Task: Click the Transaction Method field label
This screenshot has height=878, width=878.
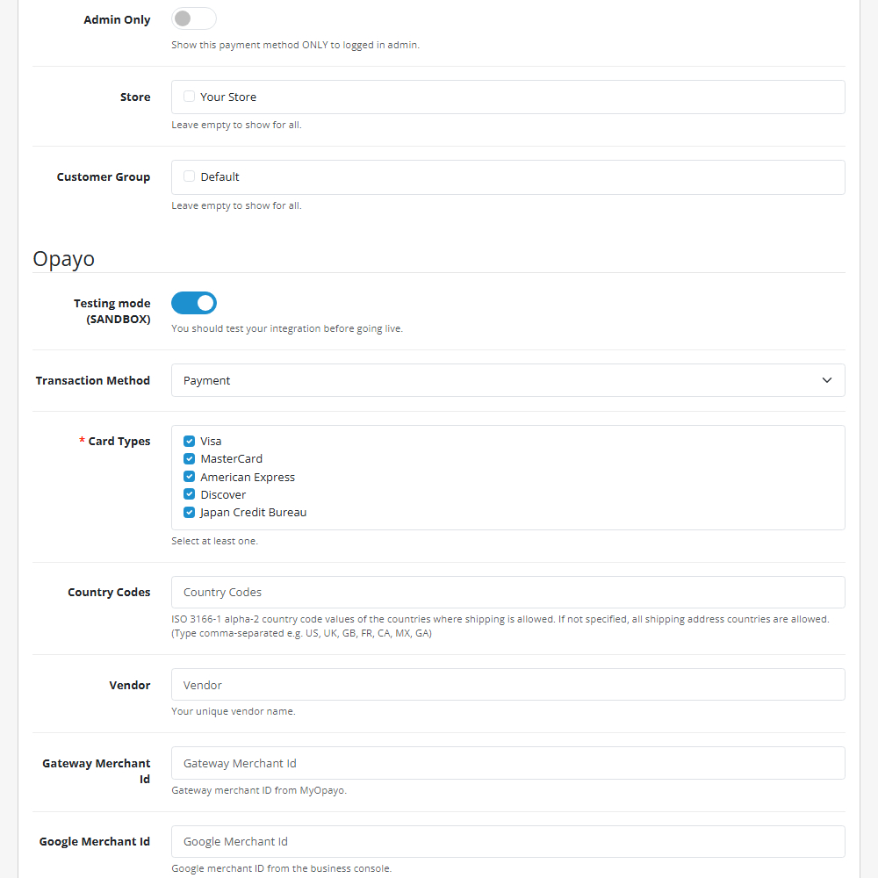Action: pyautogui.click(x=93, y=380)
